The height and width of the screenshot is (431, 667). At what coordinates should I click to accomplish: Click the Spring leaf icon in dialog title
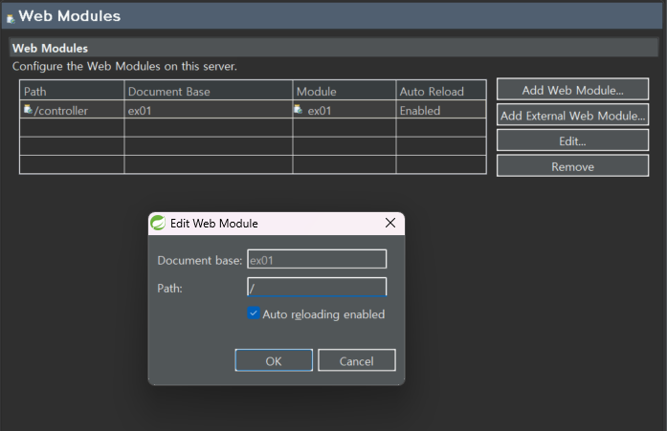(x=158, y=223)
